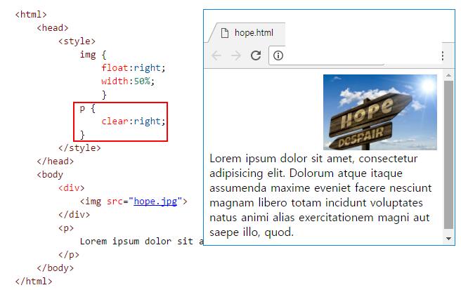This screenshot has height=290, width=461.
Task: Click the opening <style> tag
Action: [77, 41]
